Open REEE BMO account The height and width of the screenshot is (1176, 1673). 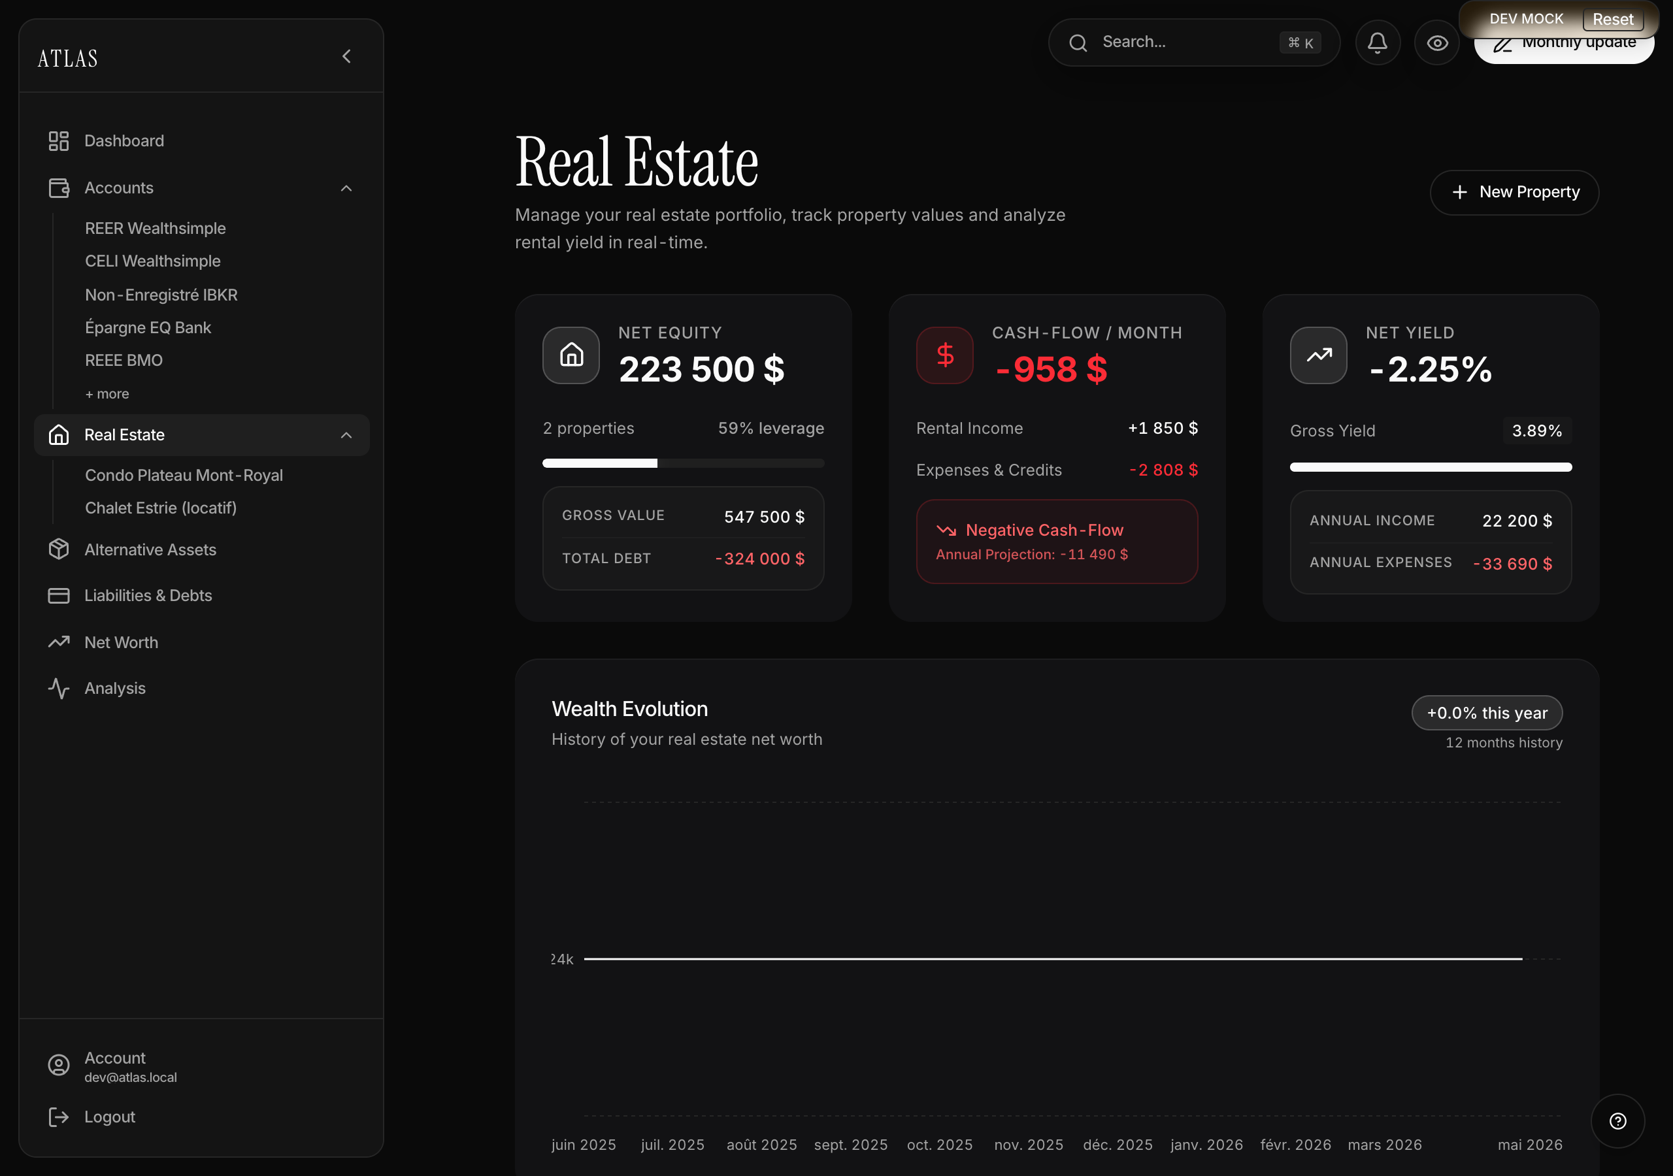coord(124,360)
